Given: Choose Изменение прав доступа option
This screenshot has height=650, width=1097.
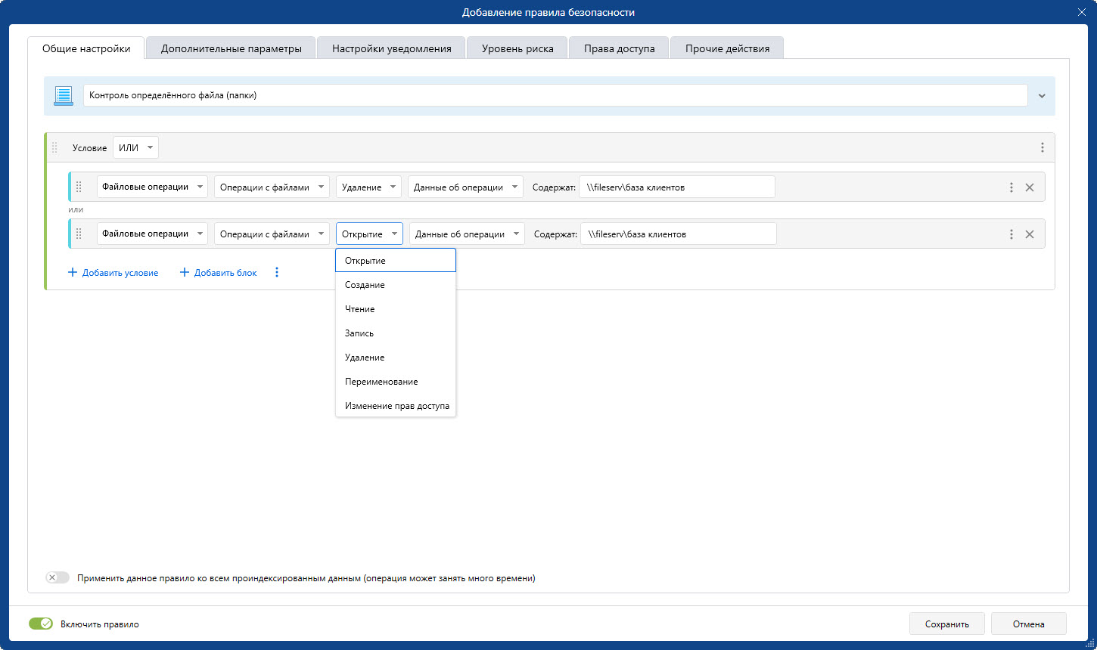Looking at the screenshot, I should [x=396, y=406].
